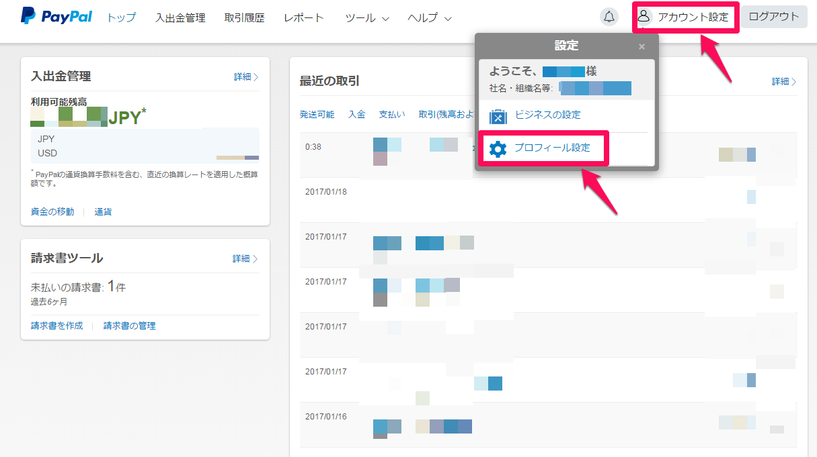Select ビジネスの設定 in the popup
This screenshot has width=817, height=457.
[548, 115]
